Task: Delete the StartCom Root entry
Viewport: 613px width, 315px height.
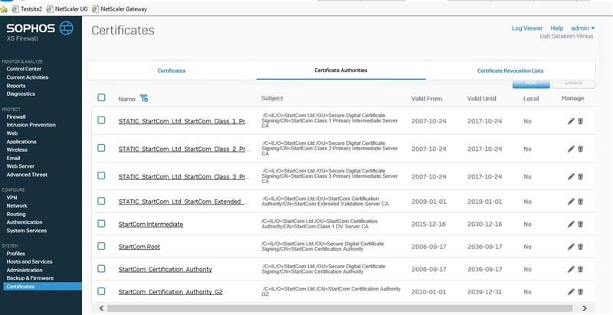Action: click(580, 247)
